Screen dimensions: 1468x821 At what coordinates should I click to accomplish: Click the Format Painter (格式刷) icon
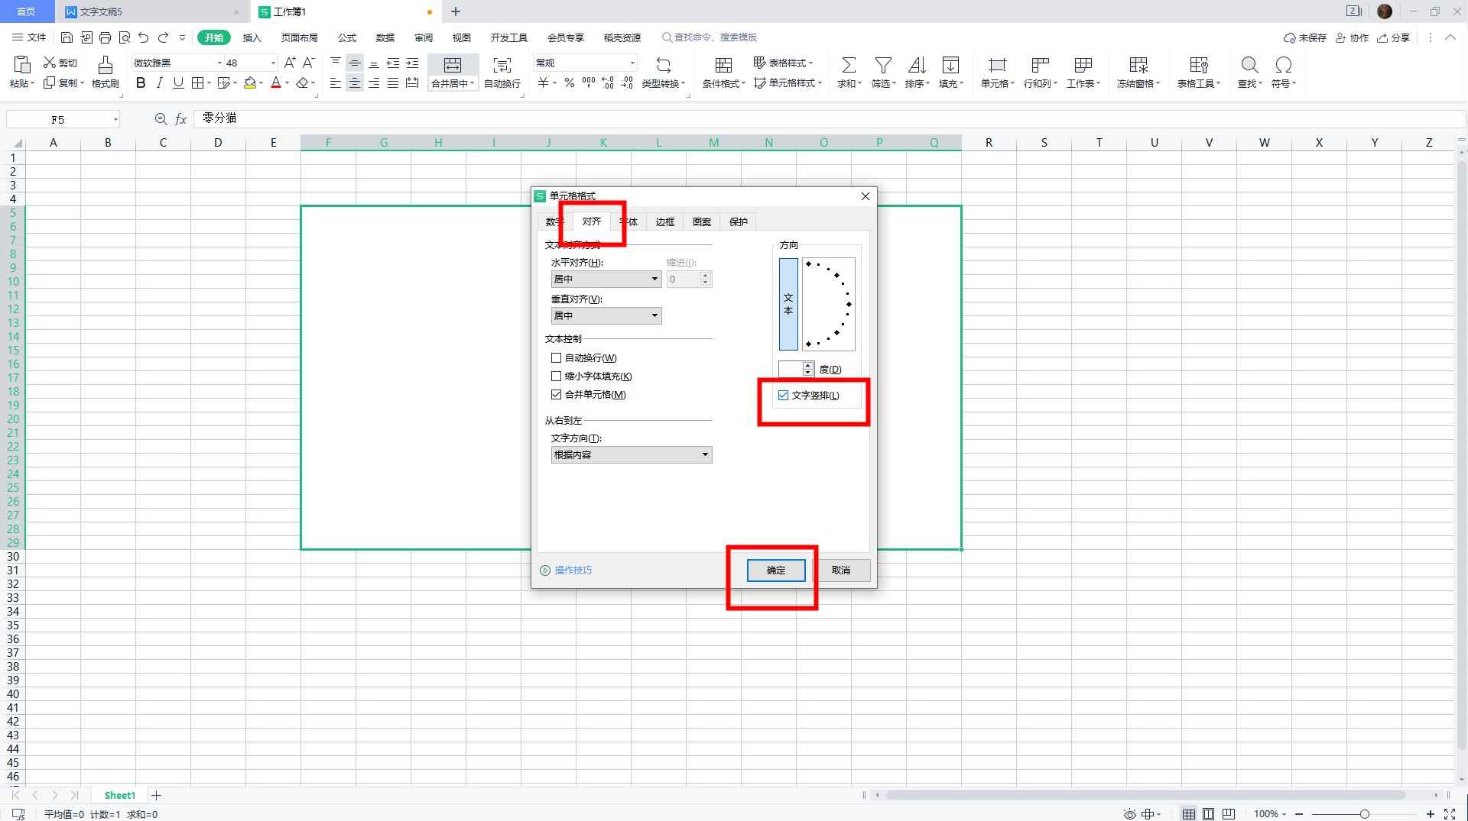[x=105, y=66]
